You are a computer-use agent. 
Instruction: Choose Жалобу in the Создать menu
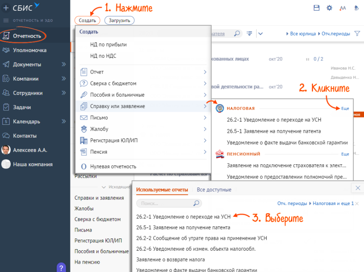[143, 129]
